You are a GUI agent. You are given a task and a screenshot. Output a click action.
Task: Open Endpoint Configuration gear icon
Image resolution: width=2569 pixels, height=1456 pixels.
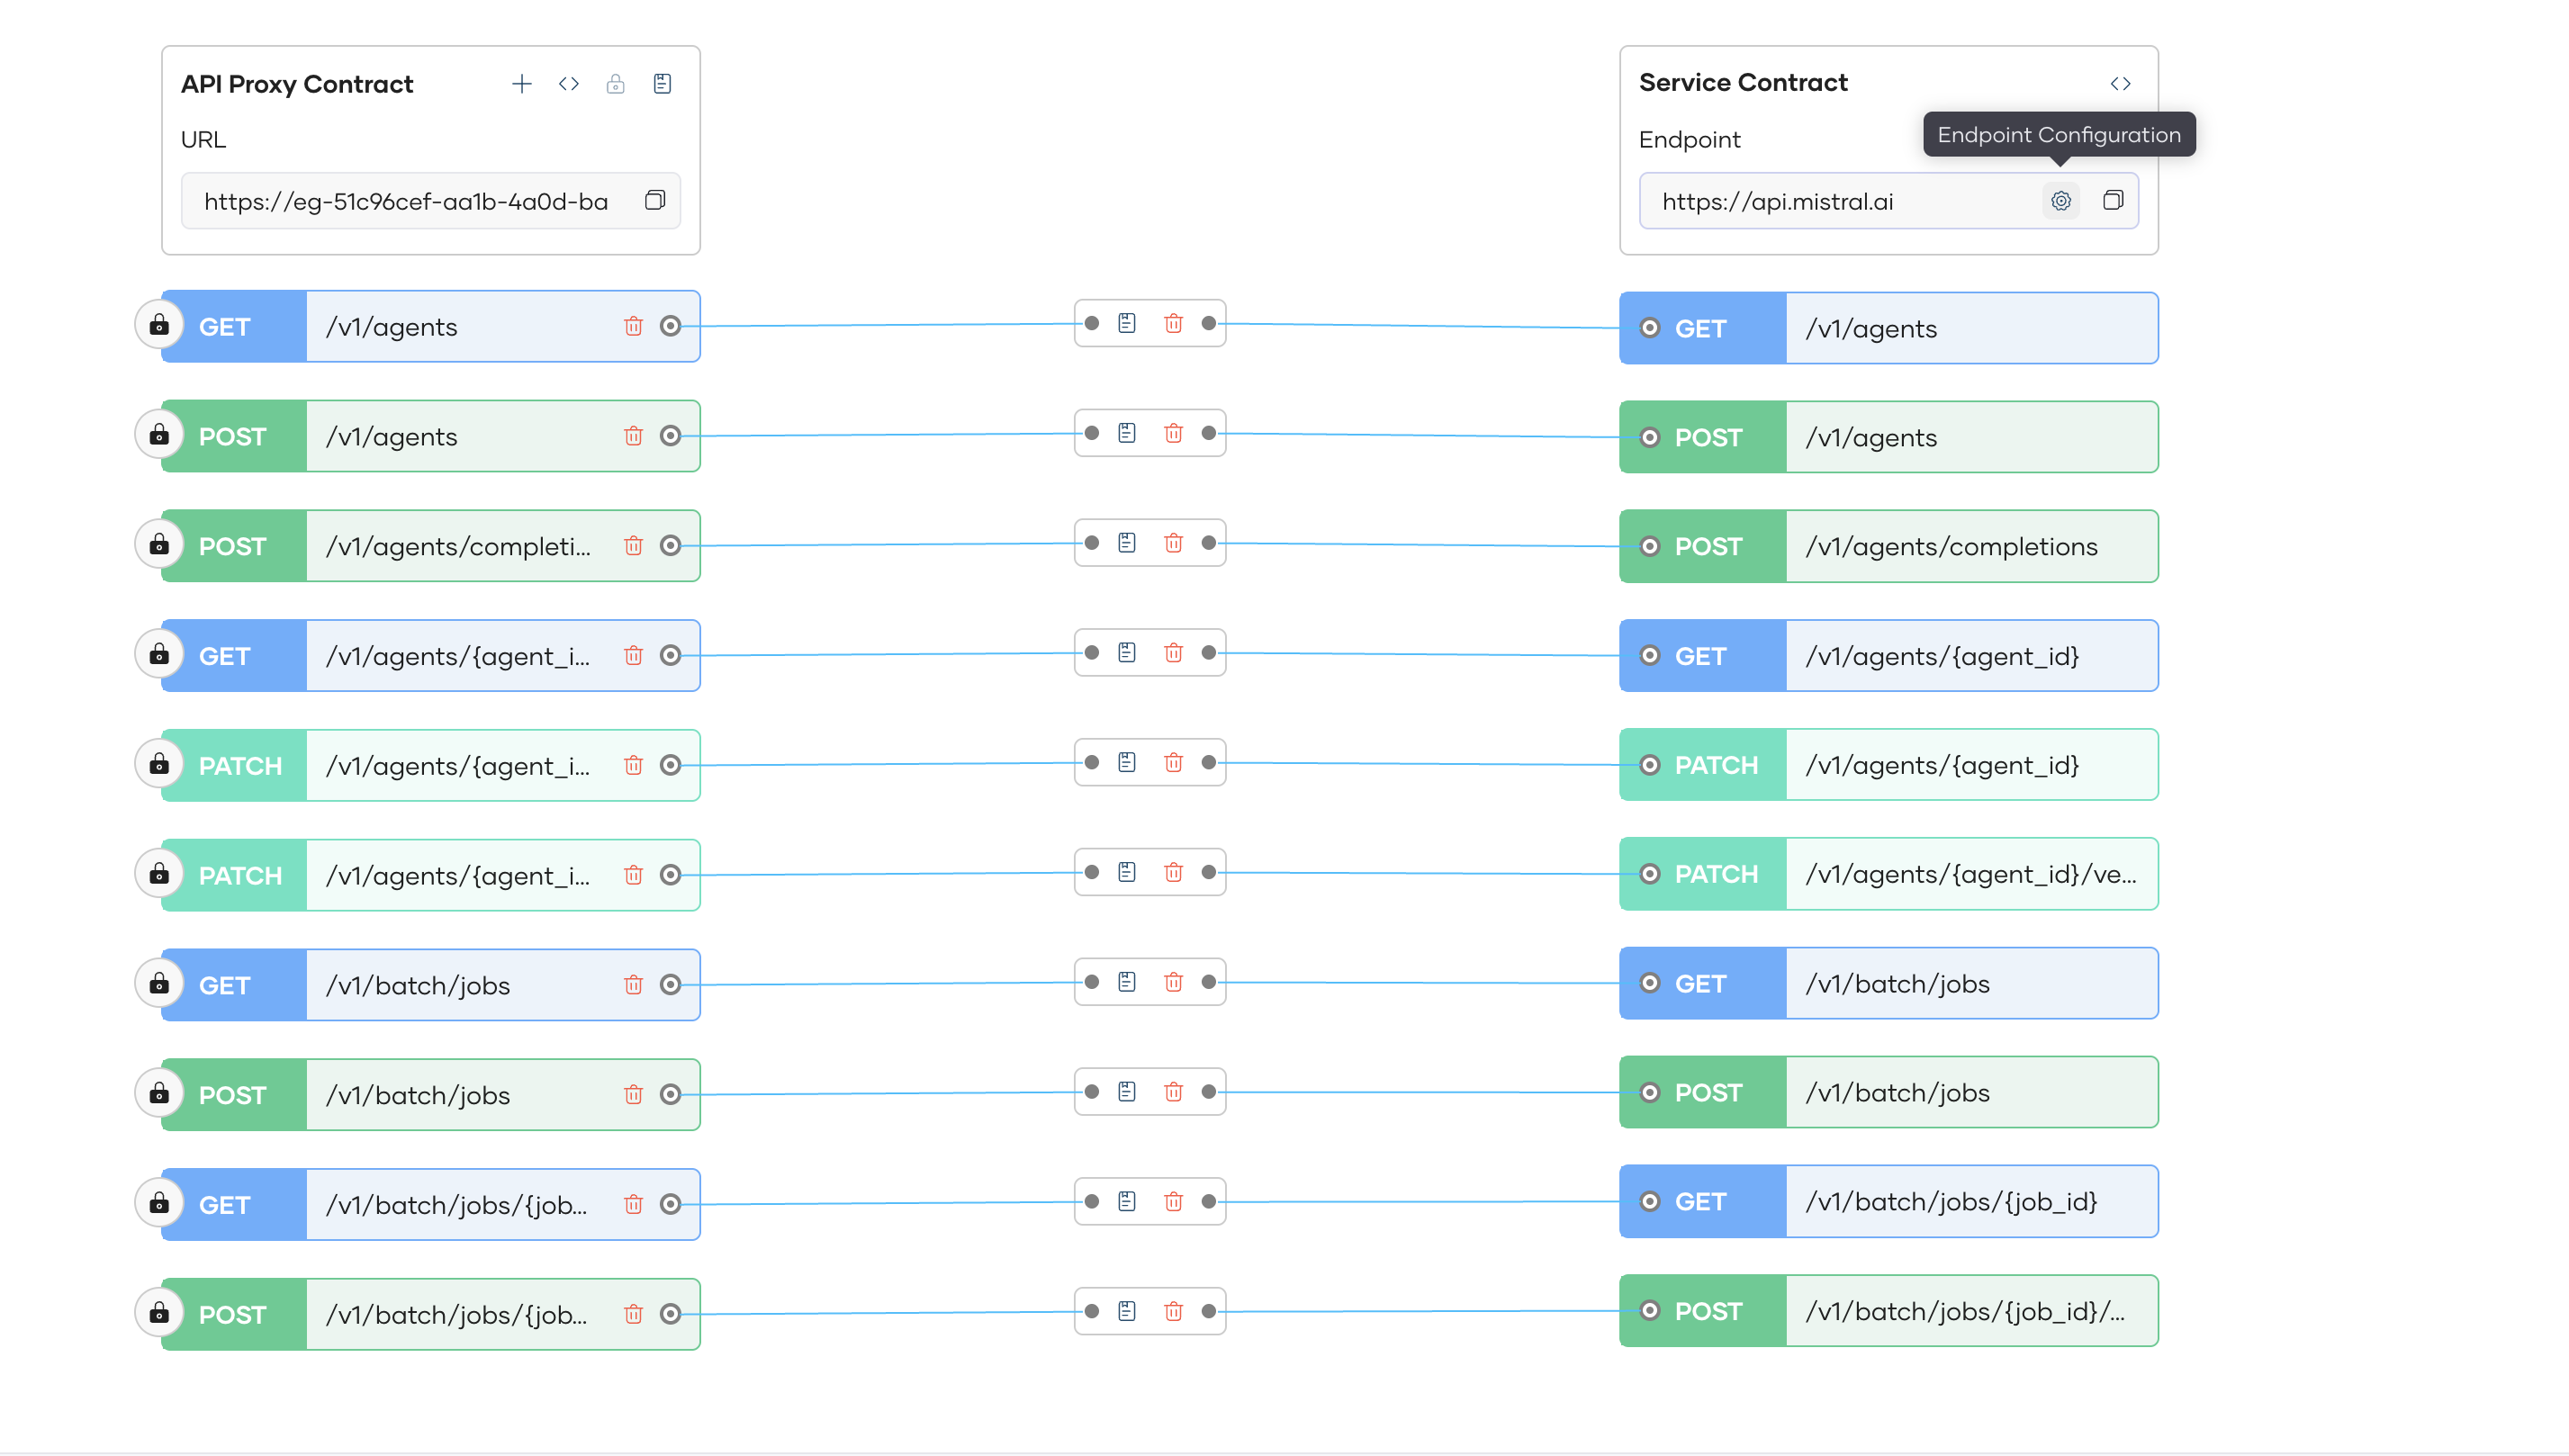point(2060,201)
